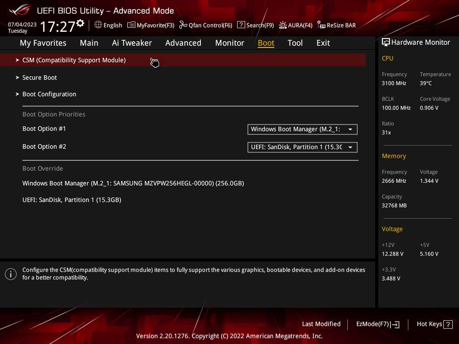
Task: Click Last Modified
Action: [x=321, y=324]
